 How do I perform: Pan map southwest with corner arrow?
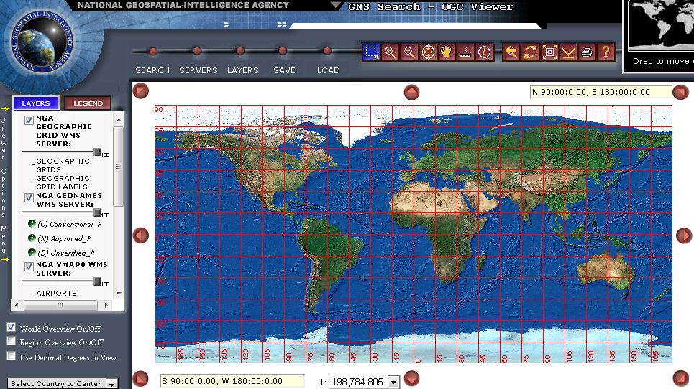(x=141, y=378)
